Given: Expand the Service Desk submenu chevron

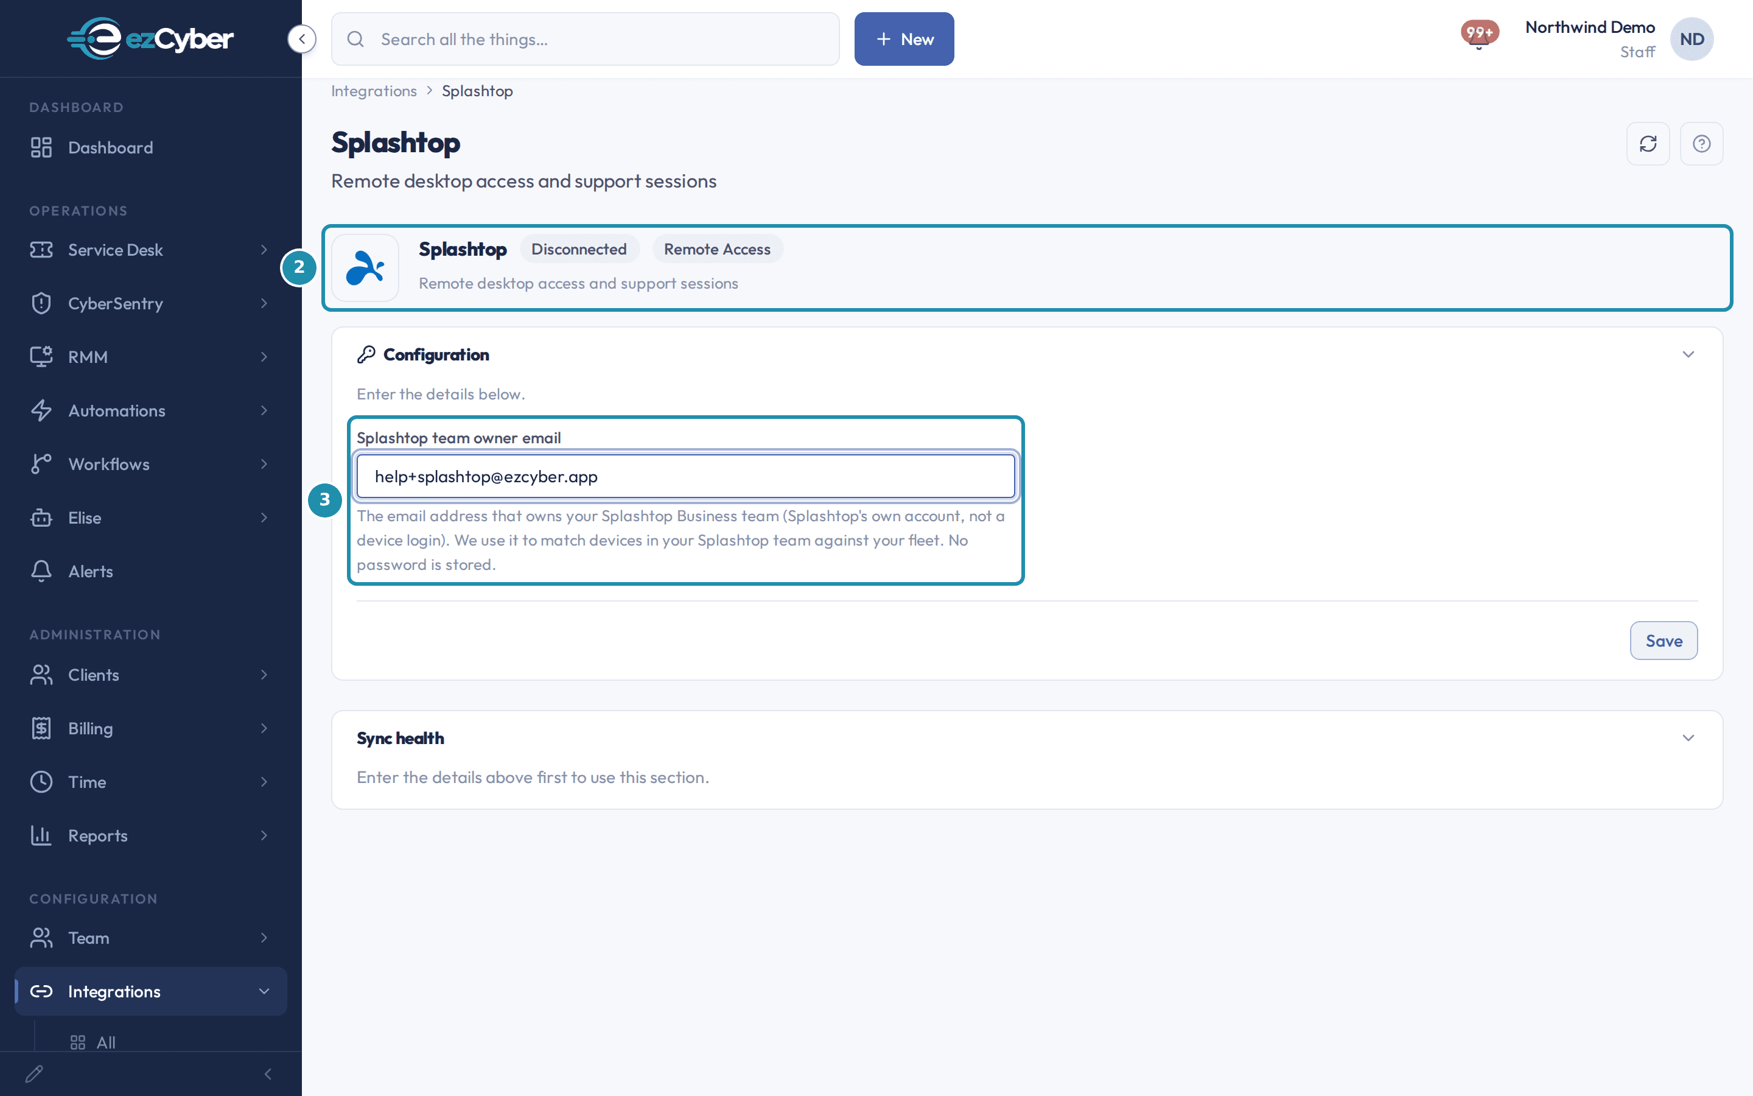Looking at the screenshot, I should point(264,250).
